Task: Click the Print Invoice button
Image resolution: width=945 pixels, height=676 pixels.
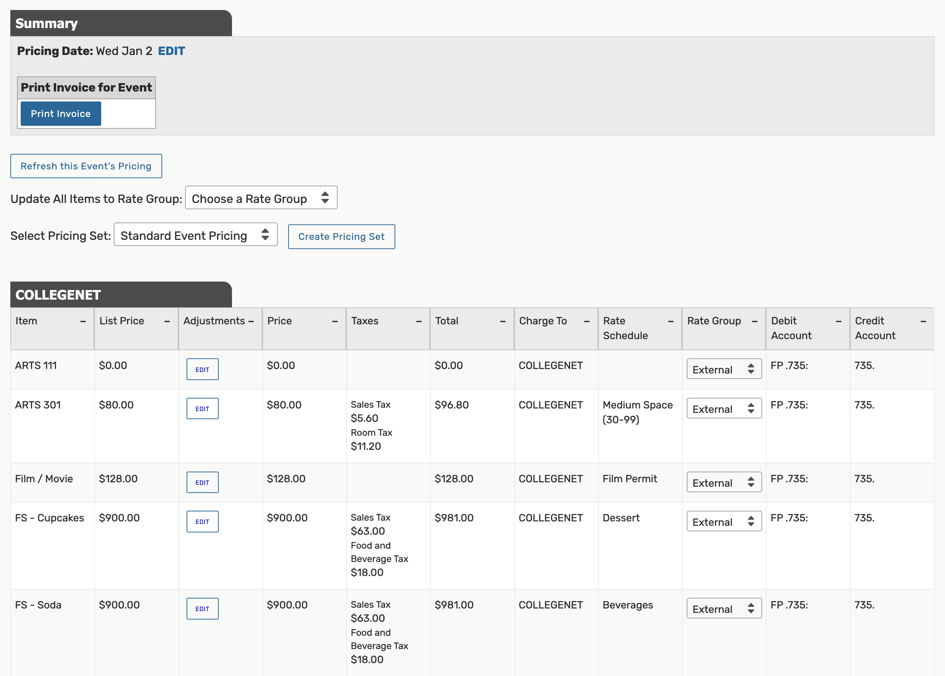Action: [61, 114]
